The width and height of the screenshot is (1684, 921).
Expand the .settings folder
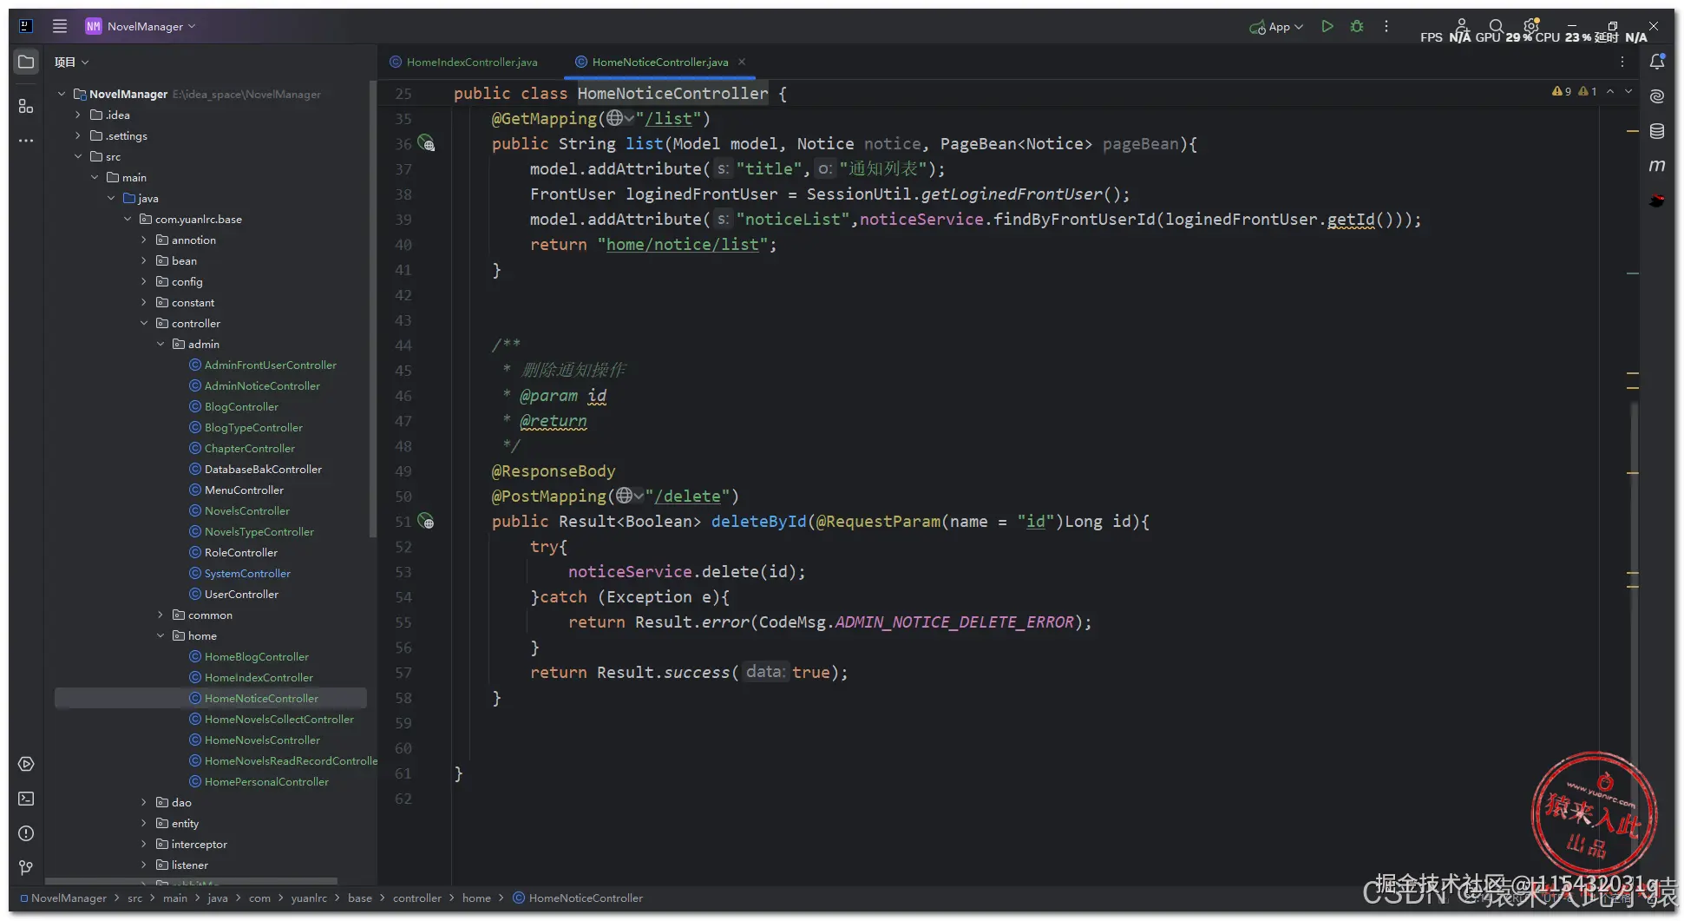click(x=78, y=135)
